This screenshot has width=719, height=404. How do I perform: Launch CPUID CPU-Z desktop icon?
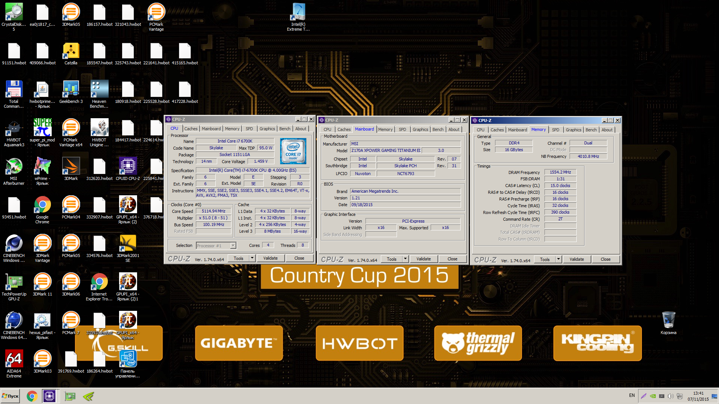[128, 169]
